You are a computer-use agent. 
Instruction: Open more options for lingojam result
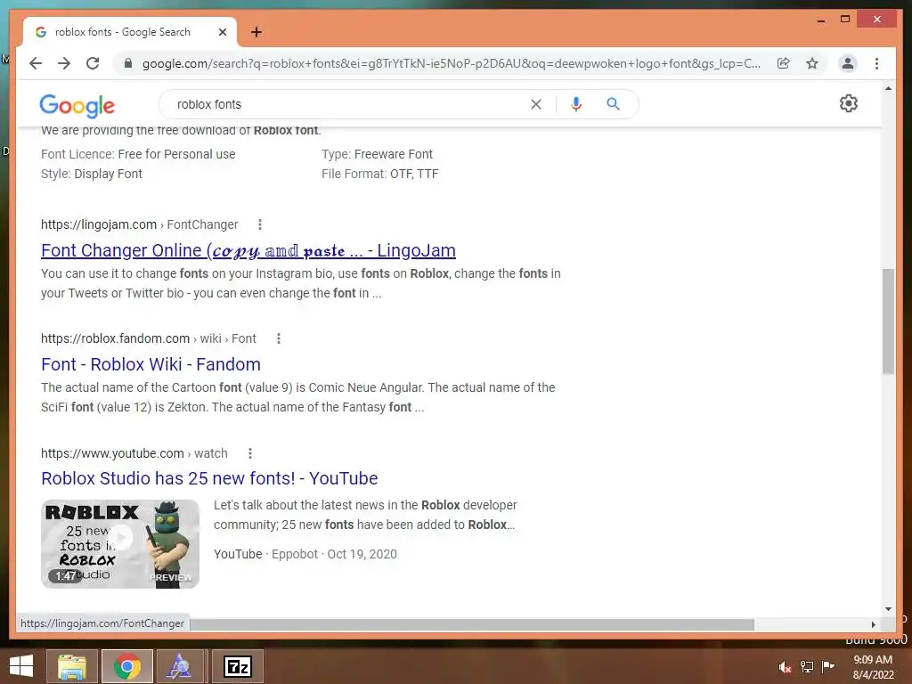click(260, 224)
